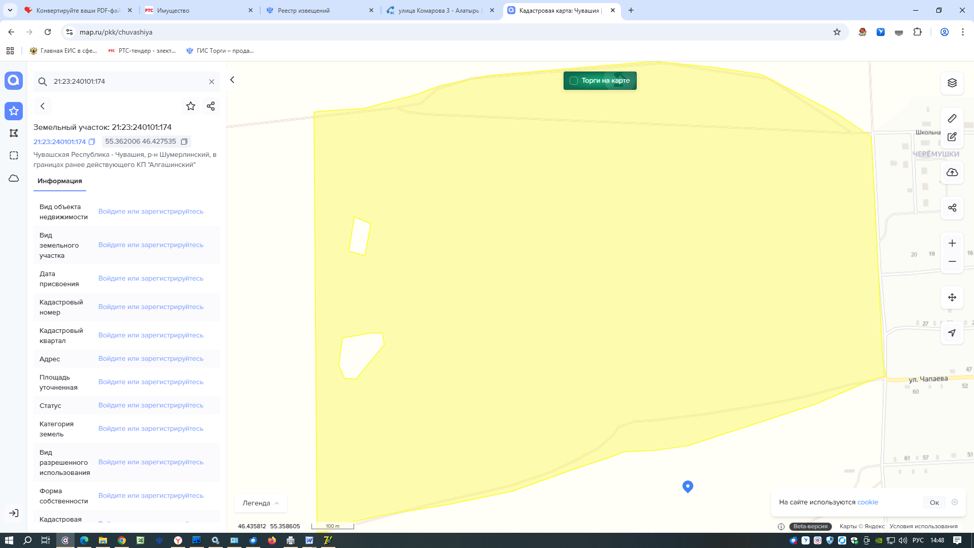
Task: Clear the cadastral search field
Action: (212, 82)
